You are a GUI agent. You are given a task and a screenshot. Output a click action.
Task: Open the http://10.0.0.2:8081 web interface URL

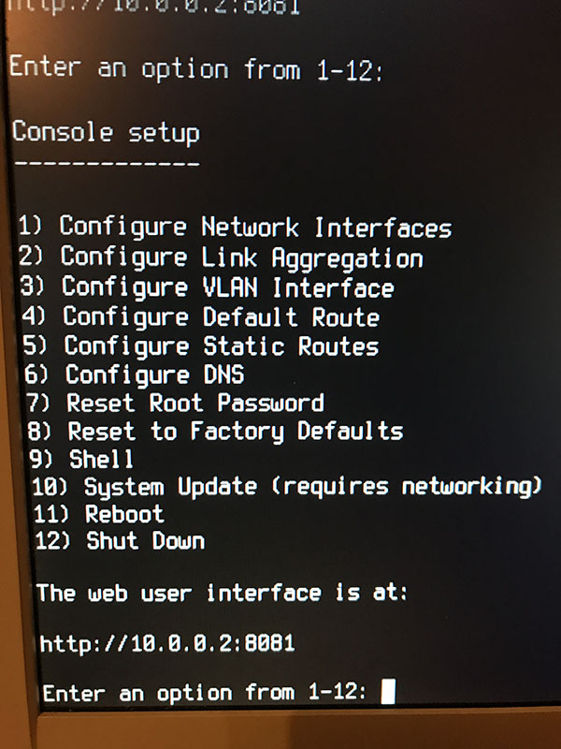(x=167, y=643)
